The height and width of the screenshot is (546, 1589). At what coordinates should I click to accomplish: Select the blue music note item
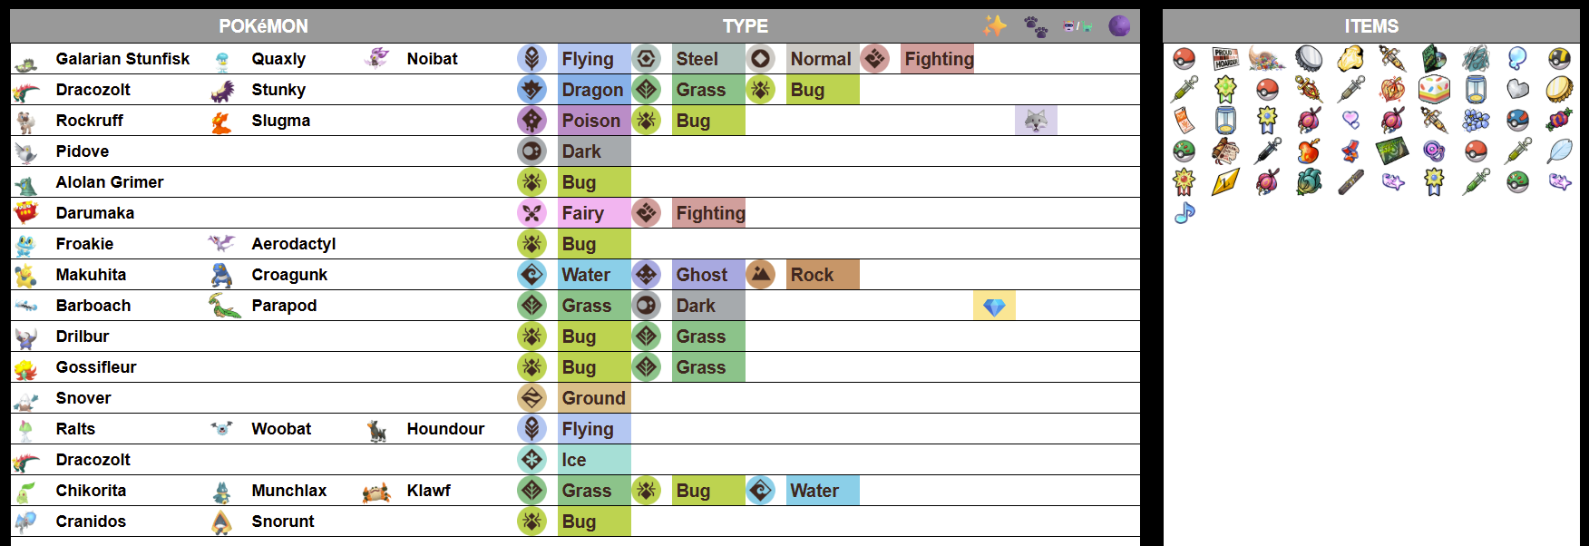click(1184, 213)
